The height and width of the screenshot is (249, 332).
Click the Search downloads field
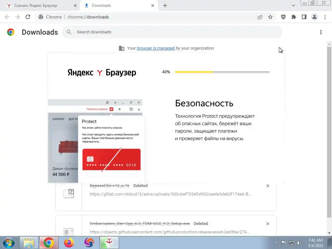172,32
